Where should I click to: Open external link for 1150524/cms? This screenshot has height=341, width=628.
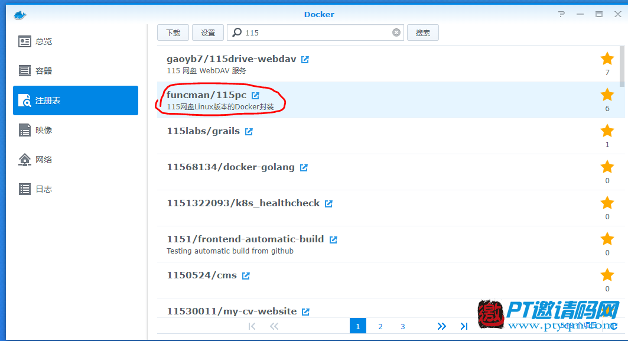click(x=246, y=276)
